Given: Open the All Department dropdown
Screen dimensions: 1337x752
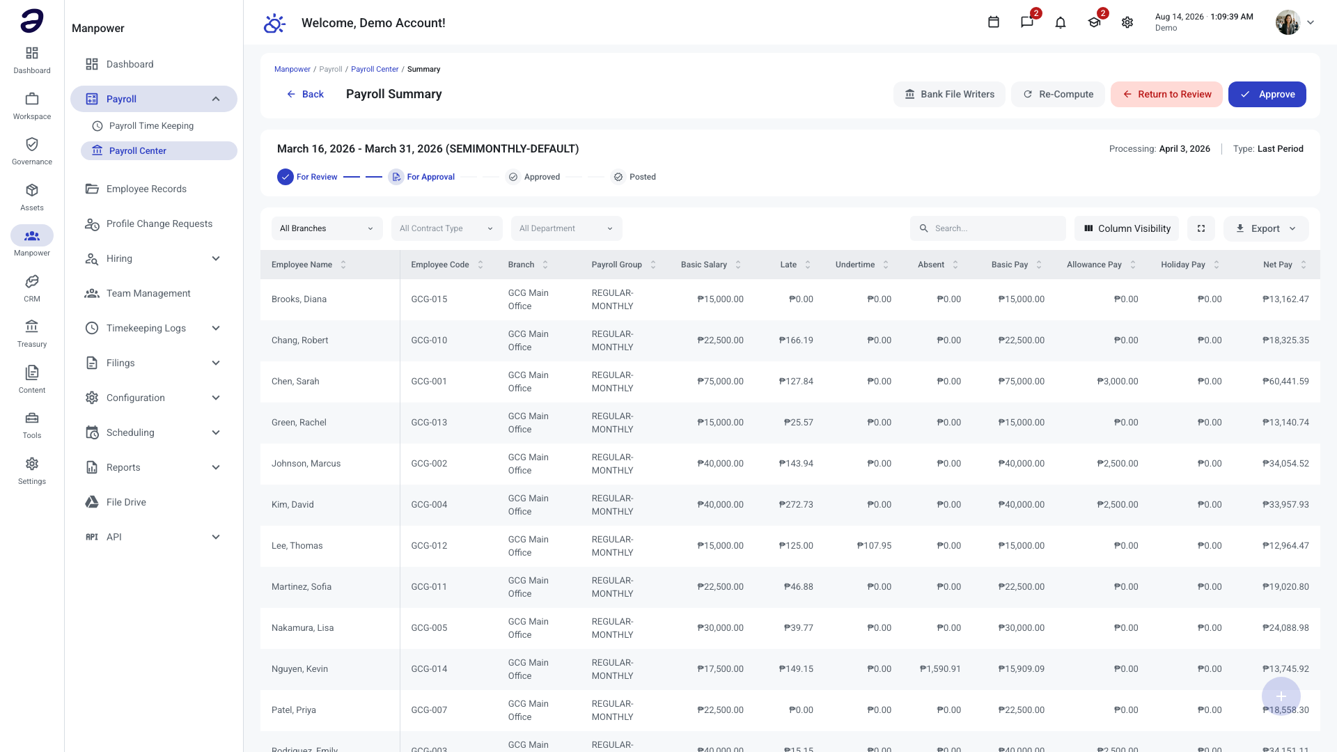Looking at the screenshot, I should pos(567,228).
